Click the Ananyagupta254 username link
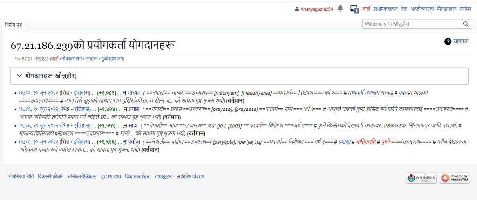The width and height of the screenshot is (477, 200). pos(317,9)
